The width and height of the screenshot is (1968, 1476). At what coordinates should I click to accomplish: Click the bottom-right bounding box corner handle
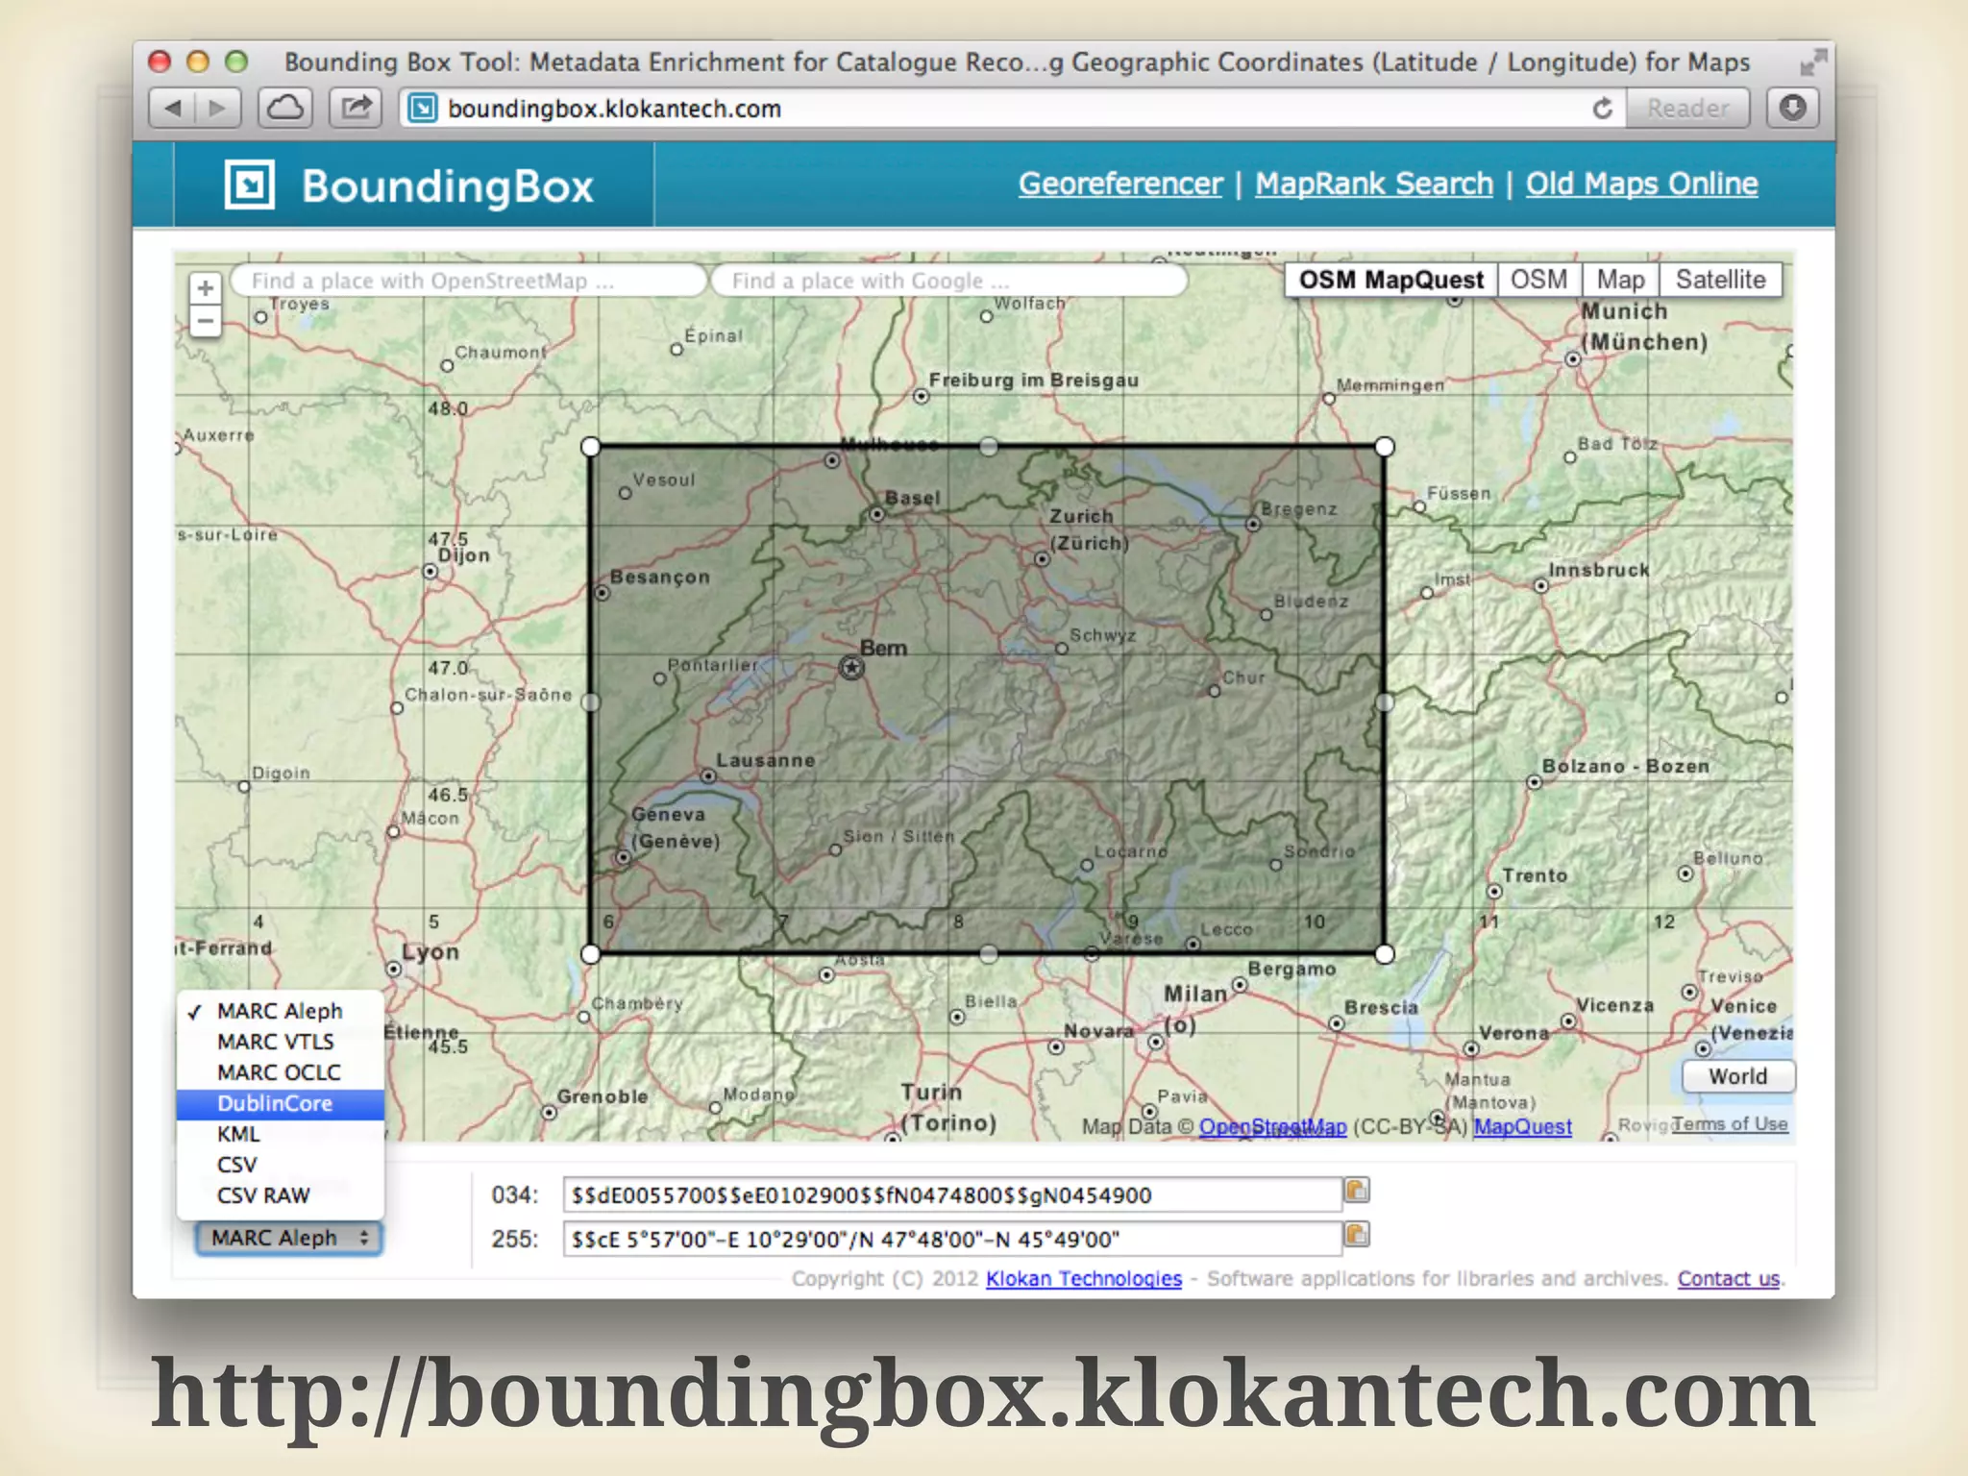(x=1385, y=954)
